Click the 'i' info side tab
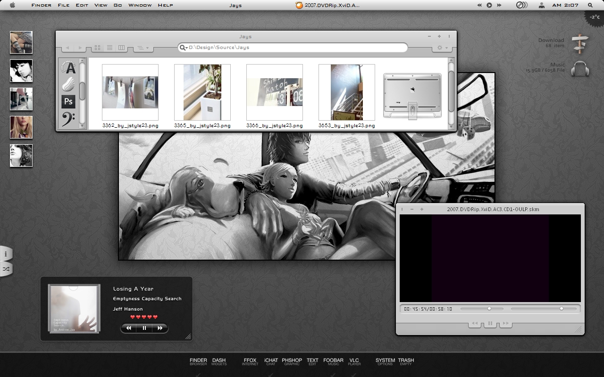 6,254
